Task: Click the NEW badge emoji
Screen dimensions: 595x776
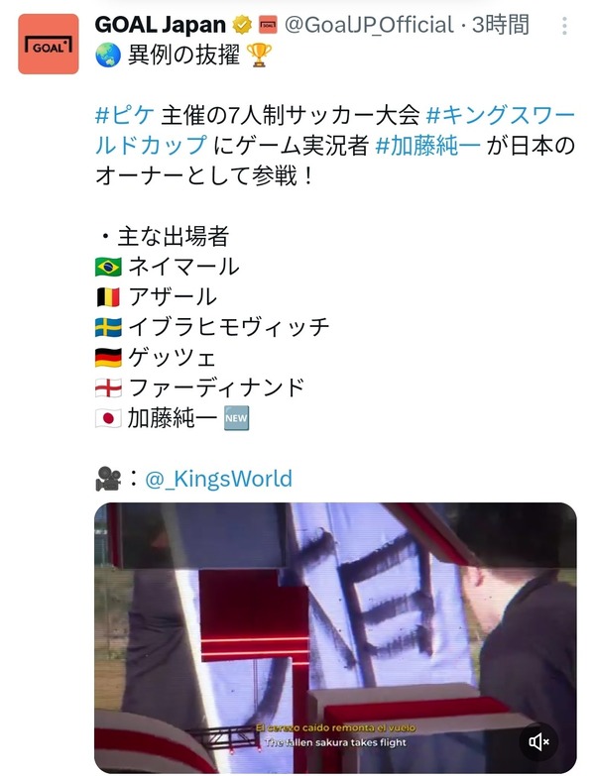Action: tap(236, 418)
